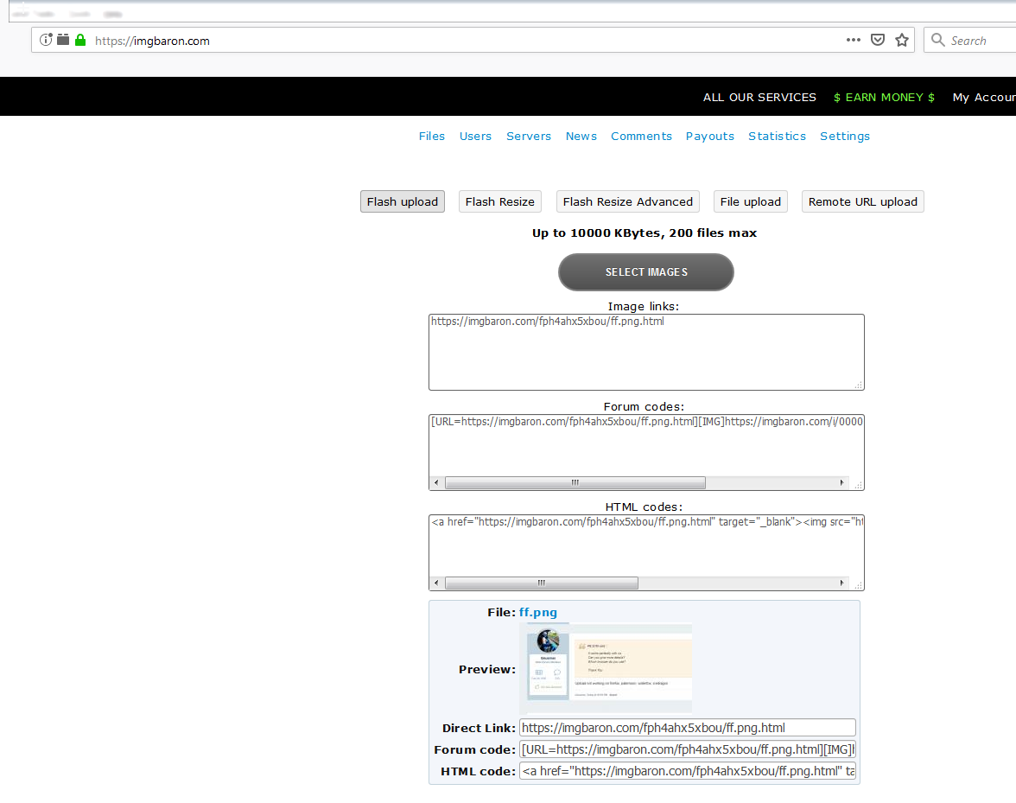Bookmark this page with the star icon
This screenshot has height=803, width=1016.
pyautogui.click(x=902, y=40)
